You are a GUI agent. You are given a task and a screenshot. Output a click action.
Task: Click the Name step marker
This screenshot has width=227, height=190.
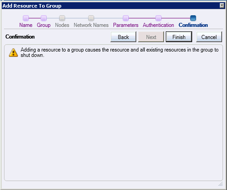pos(26,18)
